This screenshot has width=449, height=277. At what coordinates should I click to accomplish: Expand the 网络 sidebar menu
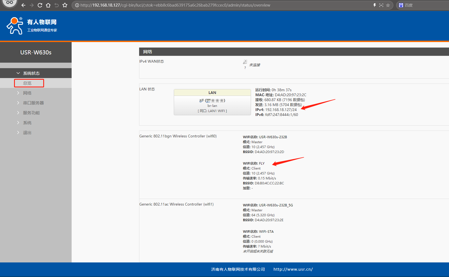point(27,93)
